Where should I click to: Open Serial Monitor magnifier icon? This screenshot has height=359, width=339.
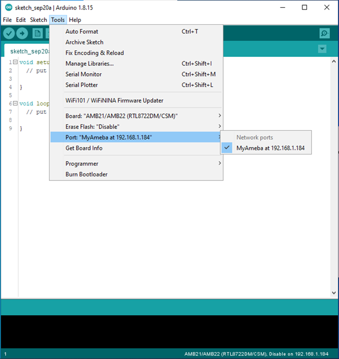[x=324, y=33]
